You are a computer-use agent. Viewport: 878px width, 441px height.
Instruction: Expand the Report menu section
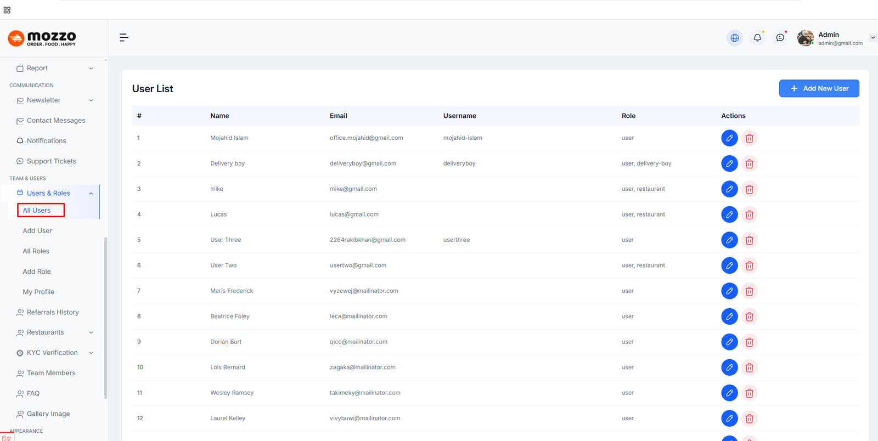(54, 68)
